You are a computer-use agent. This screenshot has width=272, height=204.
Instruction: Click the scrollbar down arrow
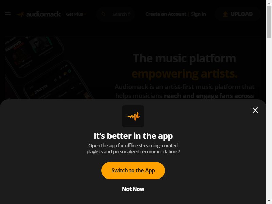pyautogui.click(x=269, y=201)
